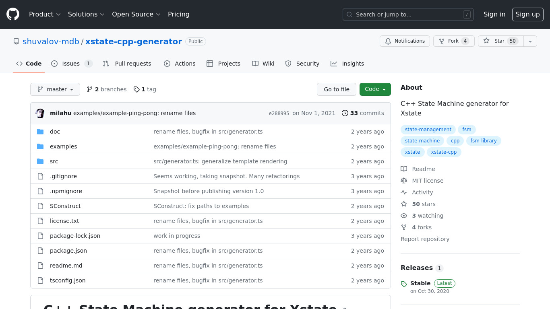The width and height of the screenshot is (550, 309).
Task: Open commit message 'work in progress'
Action: pyautogui.click(x=177, y=236)
